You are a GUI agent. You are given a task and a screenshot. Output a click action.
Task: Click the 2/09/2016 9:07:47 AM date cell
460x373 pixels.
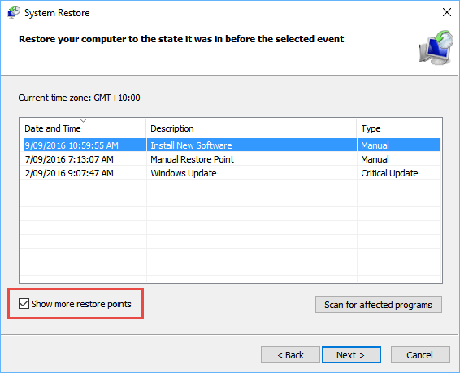69,173
